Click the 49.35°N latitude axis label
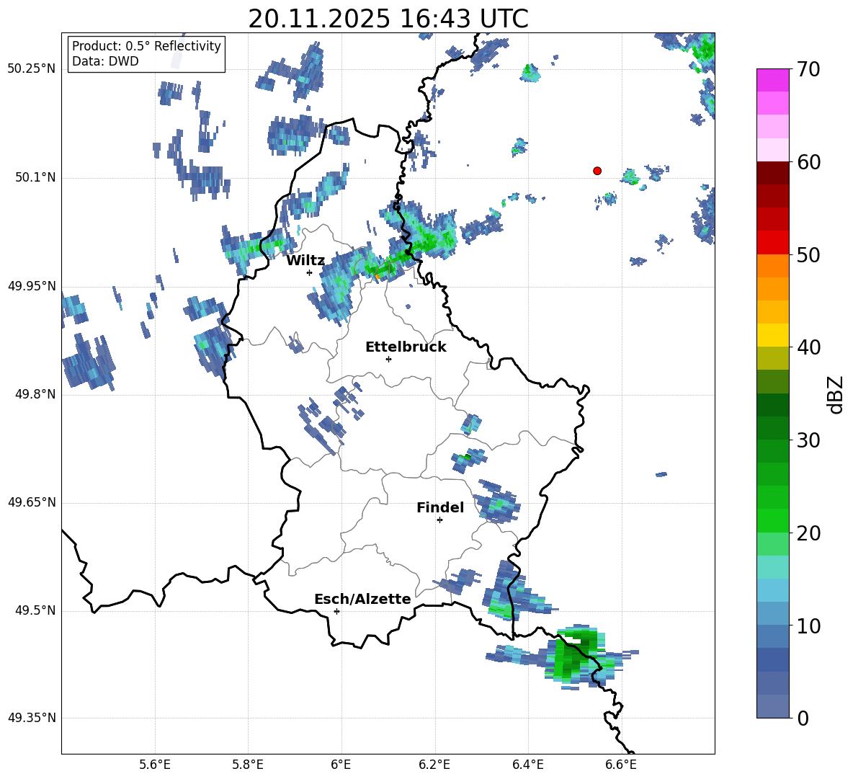 click(32, 718)
